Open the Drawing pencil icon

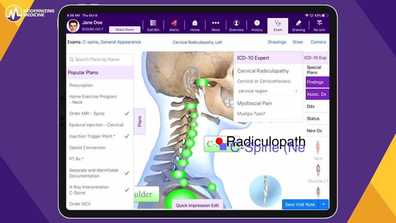click(299, 23)
